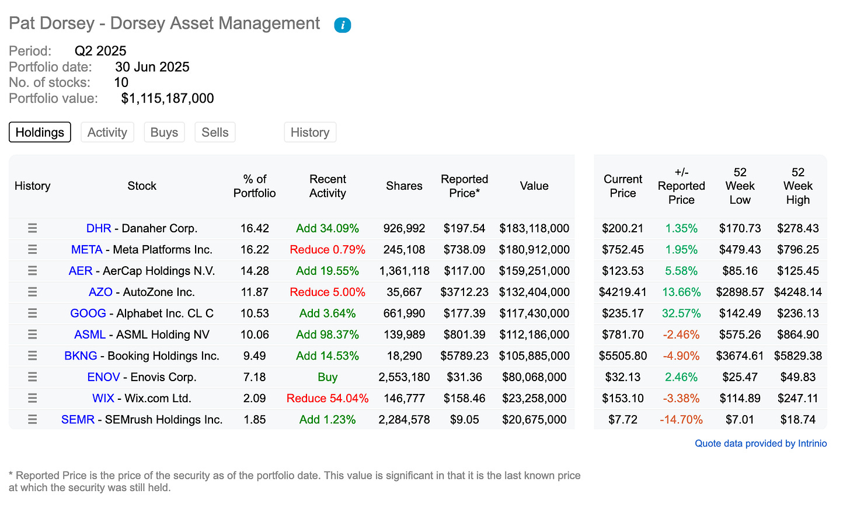The width and height of the screenshot is (850, 509).
Task: Sort by % of Portfolio column header
Action: point(255,186)
